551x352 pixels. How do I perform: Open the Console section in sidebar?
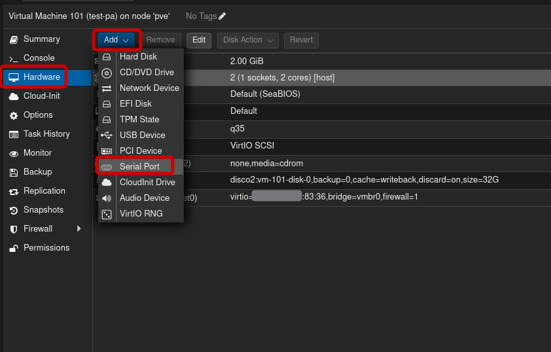coord(39,58)
